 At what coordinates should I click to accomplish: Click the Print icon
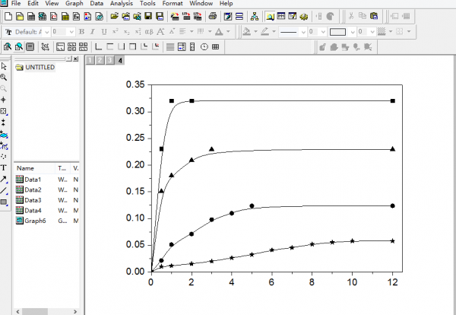click(213, 16)
